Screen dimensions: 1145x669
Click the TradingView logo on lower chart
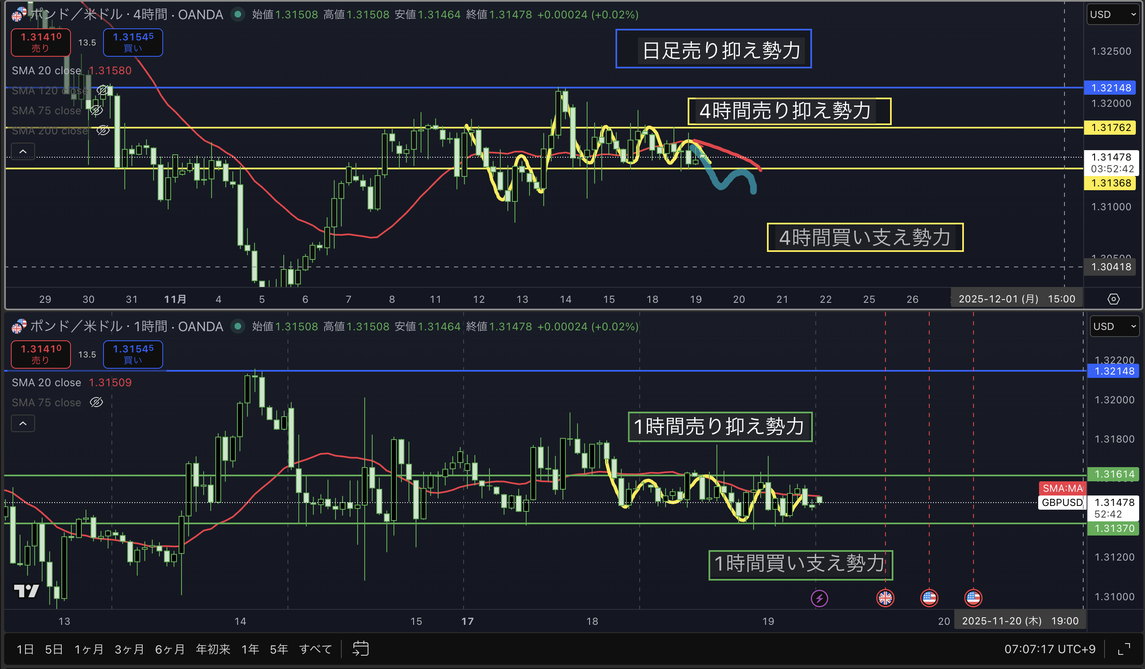pyautogui.click(x=26, y=591)
